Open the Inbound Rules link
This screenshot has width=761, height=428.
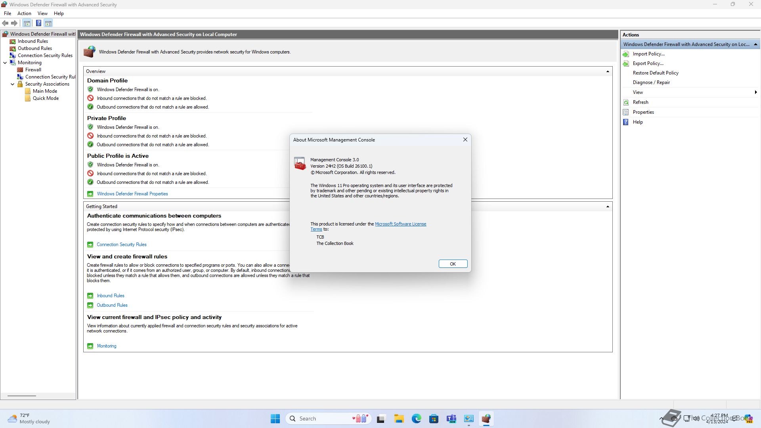tap(111, 296)
